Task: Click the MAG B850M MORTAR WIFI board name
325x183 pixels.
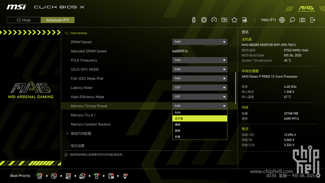Action: (x=269, y=45)
